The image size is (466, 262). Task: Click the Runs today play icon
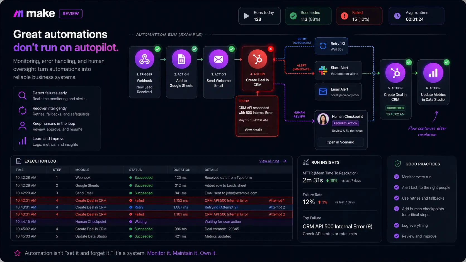pos(246,16)
